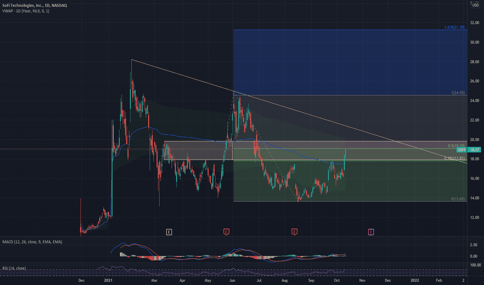
Task: Click Aug on the time axis
Action: [x=284, y=280]
